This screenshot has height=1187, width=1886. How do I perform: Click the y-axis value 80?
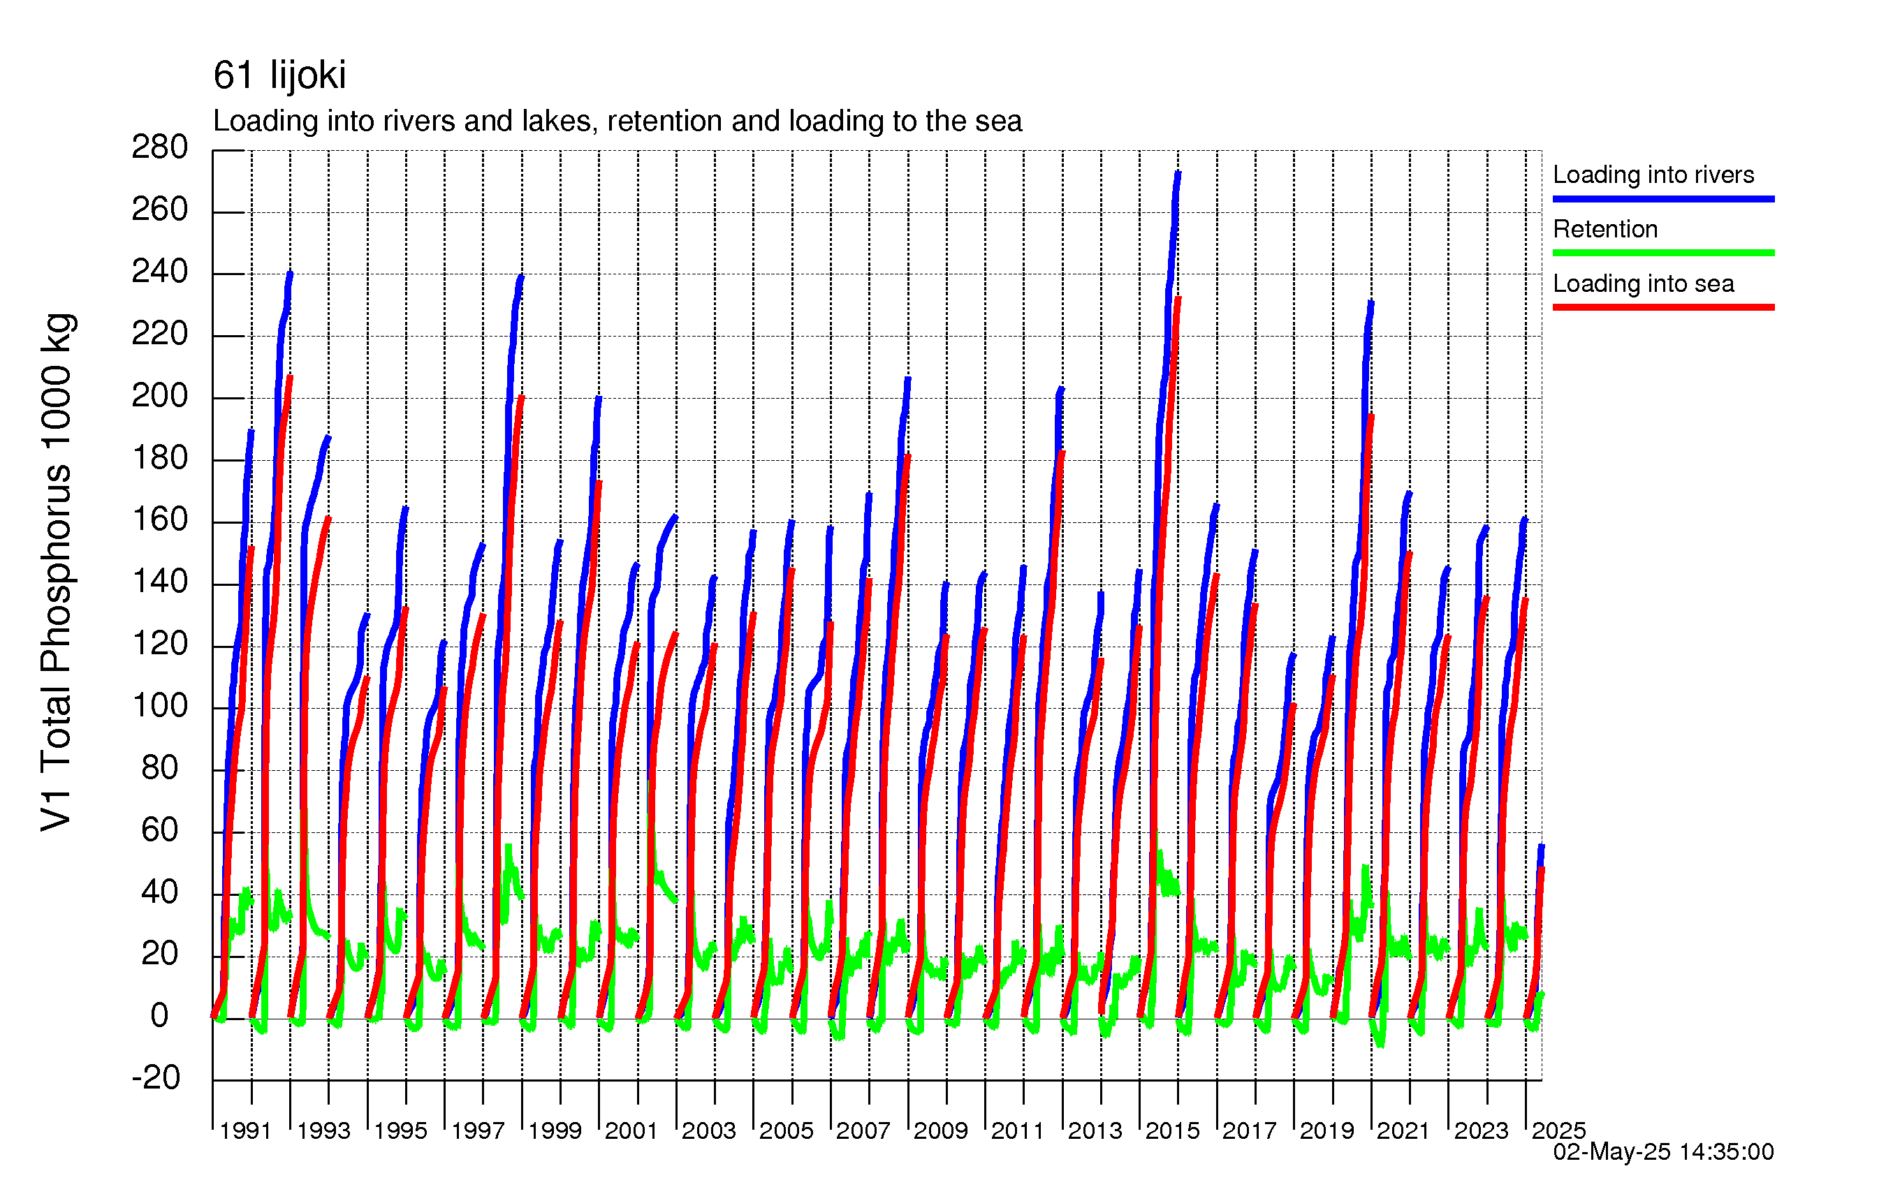click(x=160, y=768)
